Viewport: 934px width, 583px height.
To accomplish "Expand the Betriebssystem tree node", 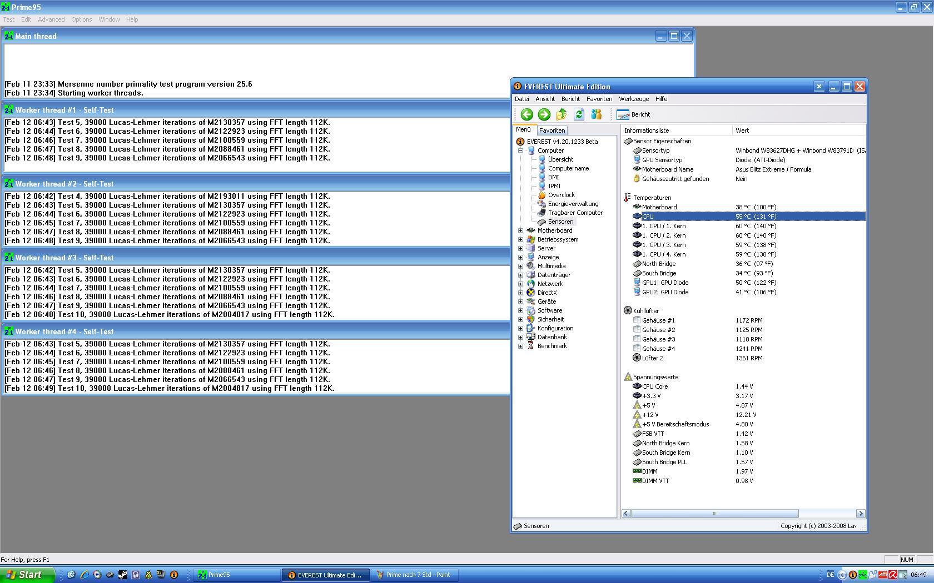I will pos(521,239).
